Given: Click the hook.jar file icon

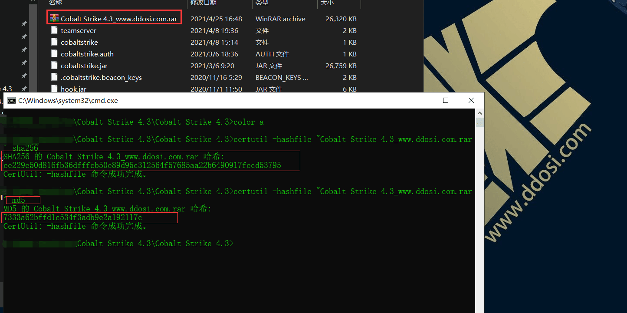Looking at the screenshot, I should tap(54, 89).
